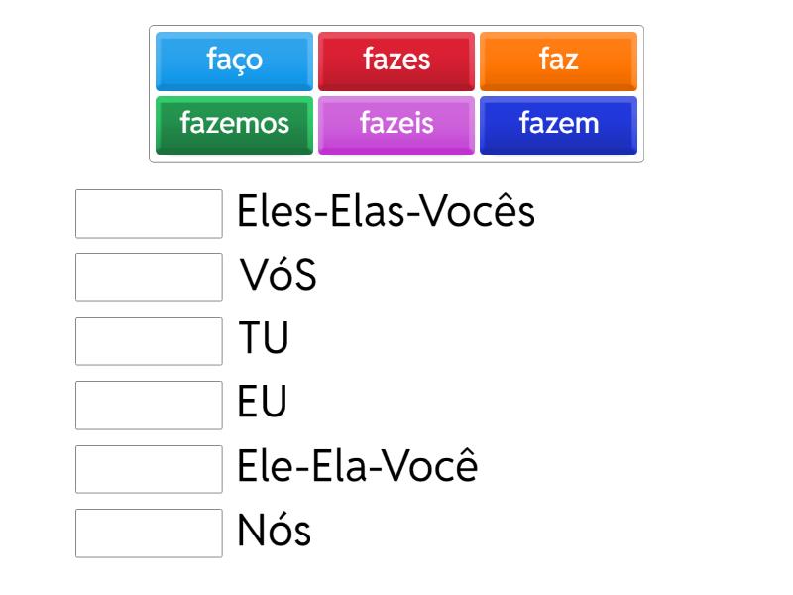The height and width of the screenshot is (595, 793).
Task: Click the 'faz' answer tile
Action: (x=558, y=60)
